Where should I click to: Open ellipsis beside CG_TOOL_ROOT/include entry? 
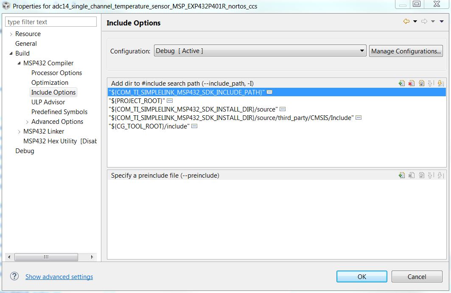point(194,126)
